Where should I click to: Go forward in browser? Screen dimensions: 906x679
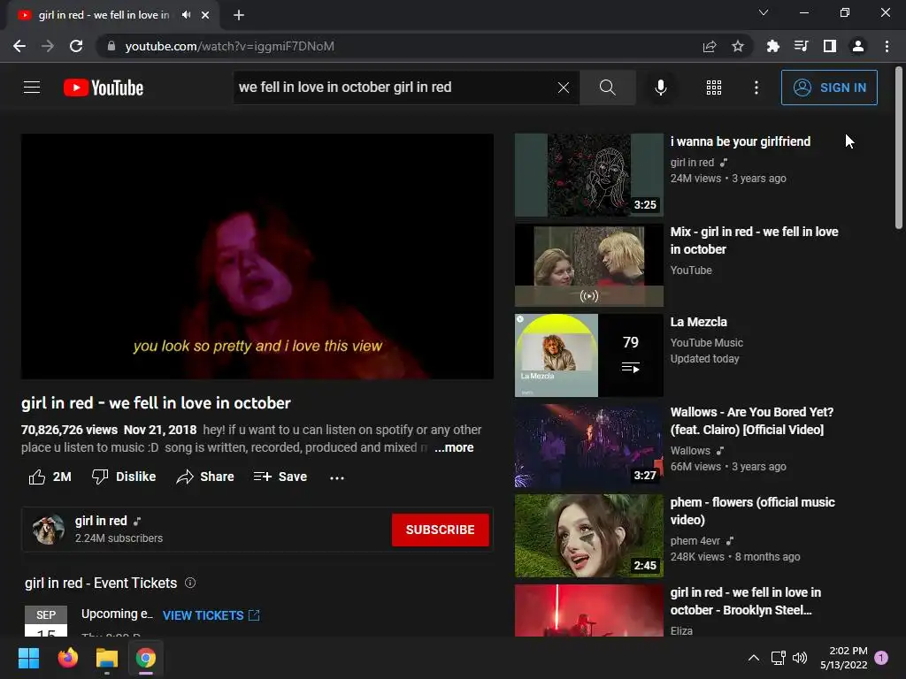pos(48,46)
